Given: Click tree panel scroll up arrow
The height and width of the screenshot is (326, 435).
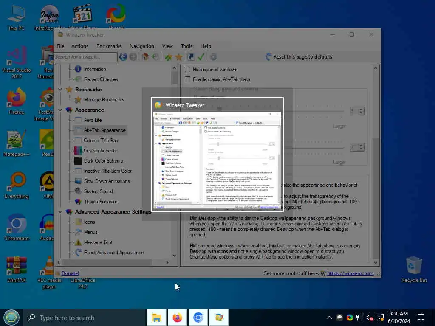Looking at the screenshot, I should coord(174,68).
